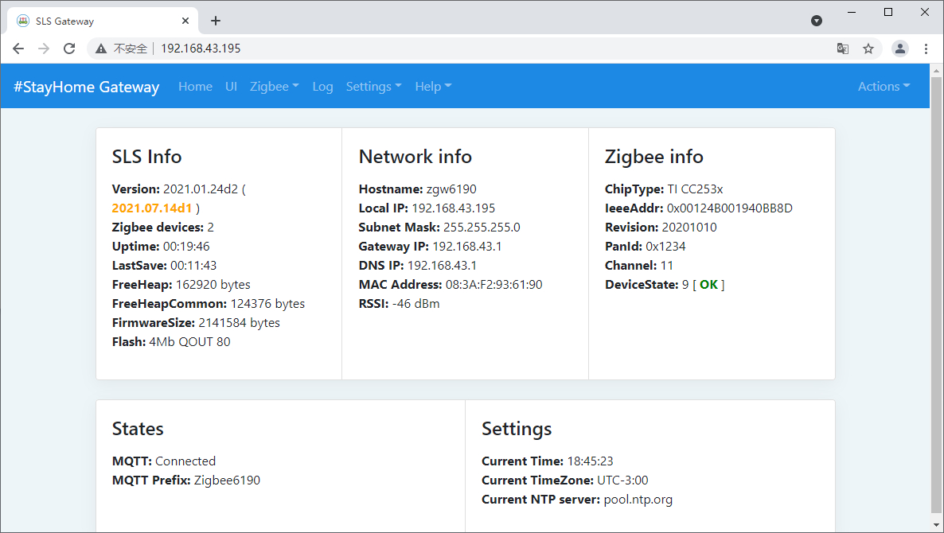Expand the Settings dropdown in navbar

(x=373, y=87)
